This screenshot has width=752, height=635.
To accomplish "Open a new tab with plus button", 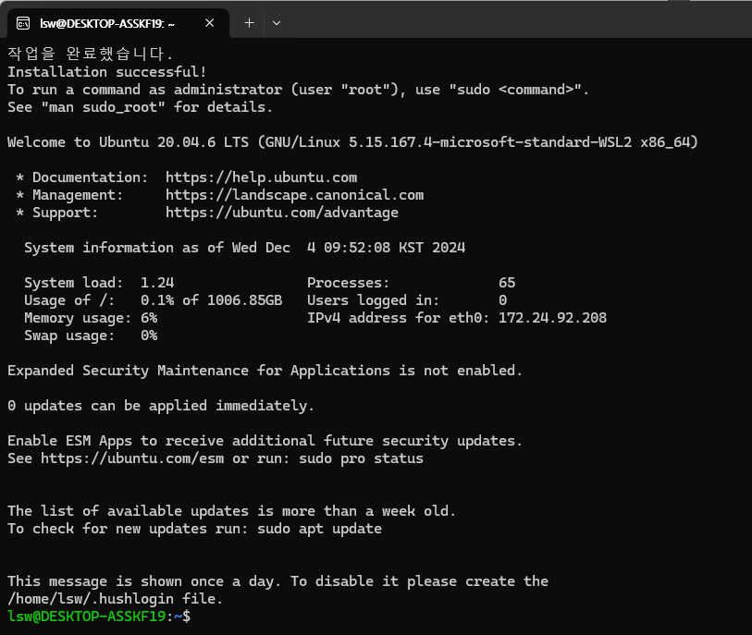I will [250, 23].
